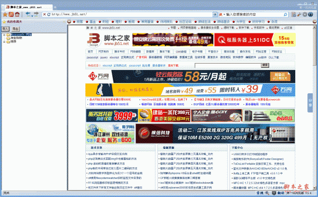This screenshot has width=318, height=197.
Task: Reload the page with refresh icon
Action: 49,14
